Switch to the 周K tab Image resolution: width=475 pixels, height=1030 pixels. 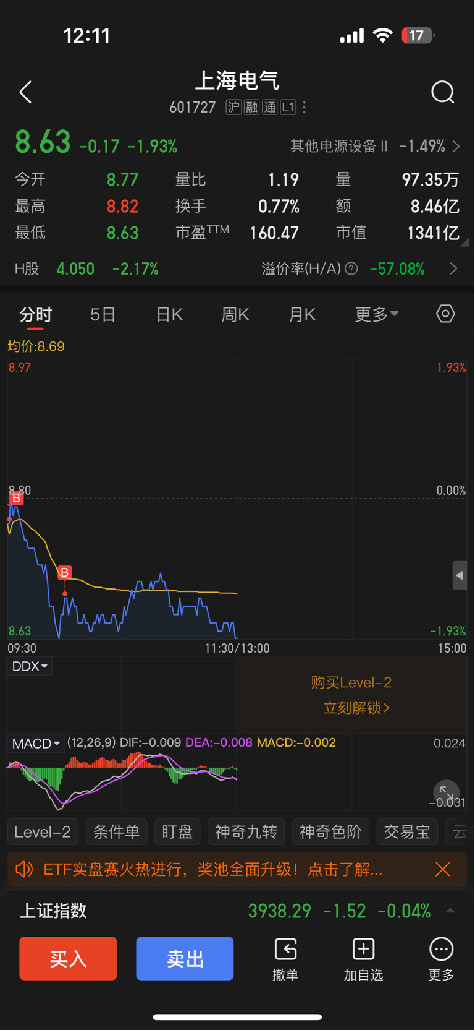point(235,315)
